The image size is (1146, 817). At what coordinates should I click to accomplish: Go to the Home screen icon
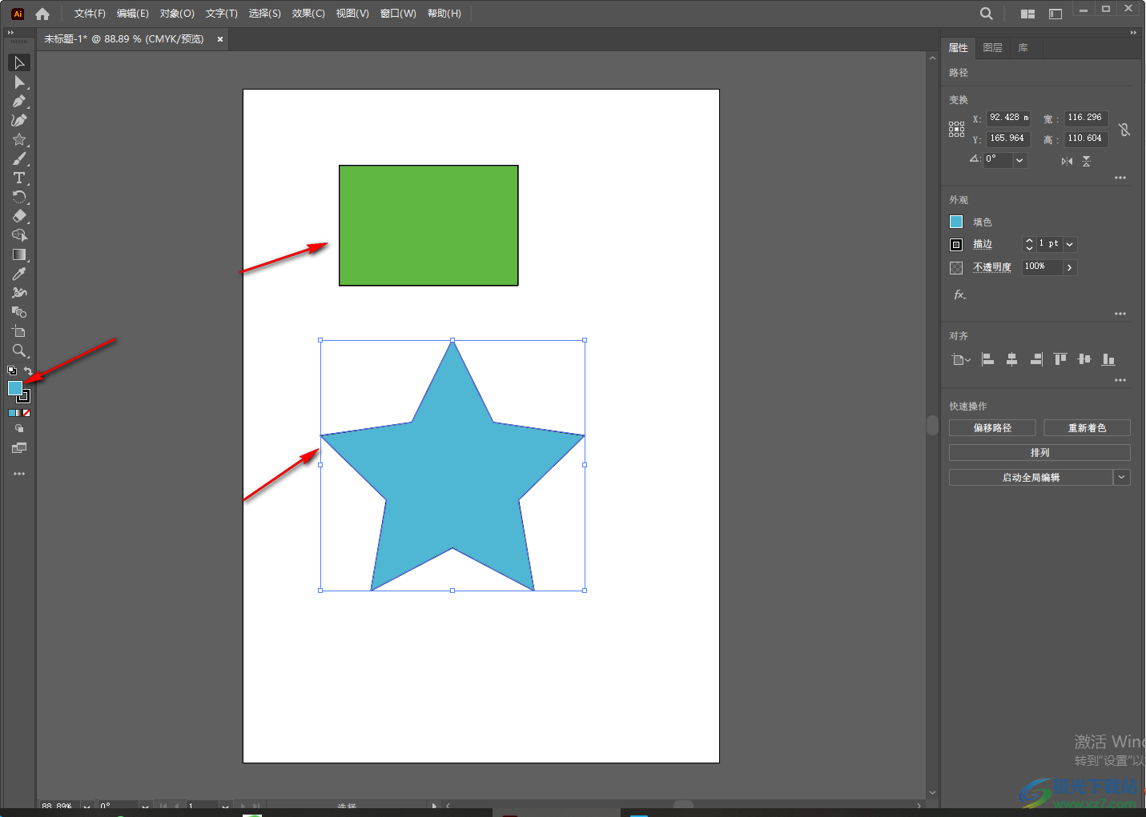point(42,14)
